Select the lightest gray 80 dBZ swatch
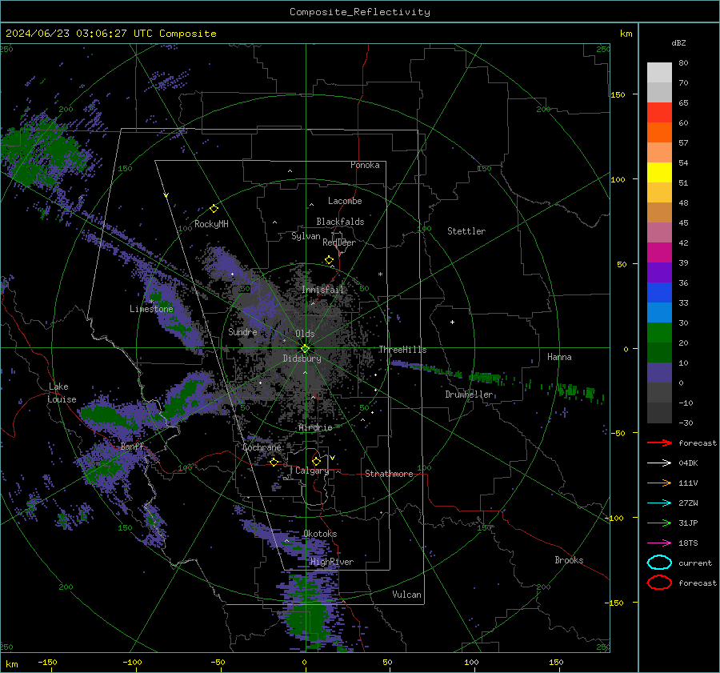This screenshot has height=673, width=720. click(659, 73)
